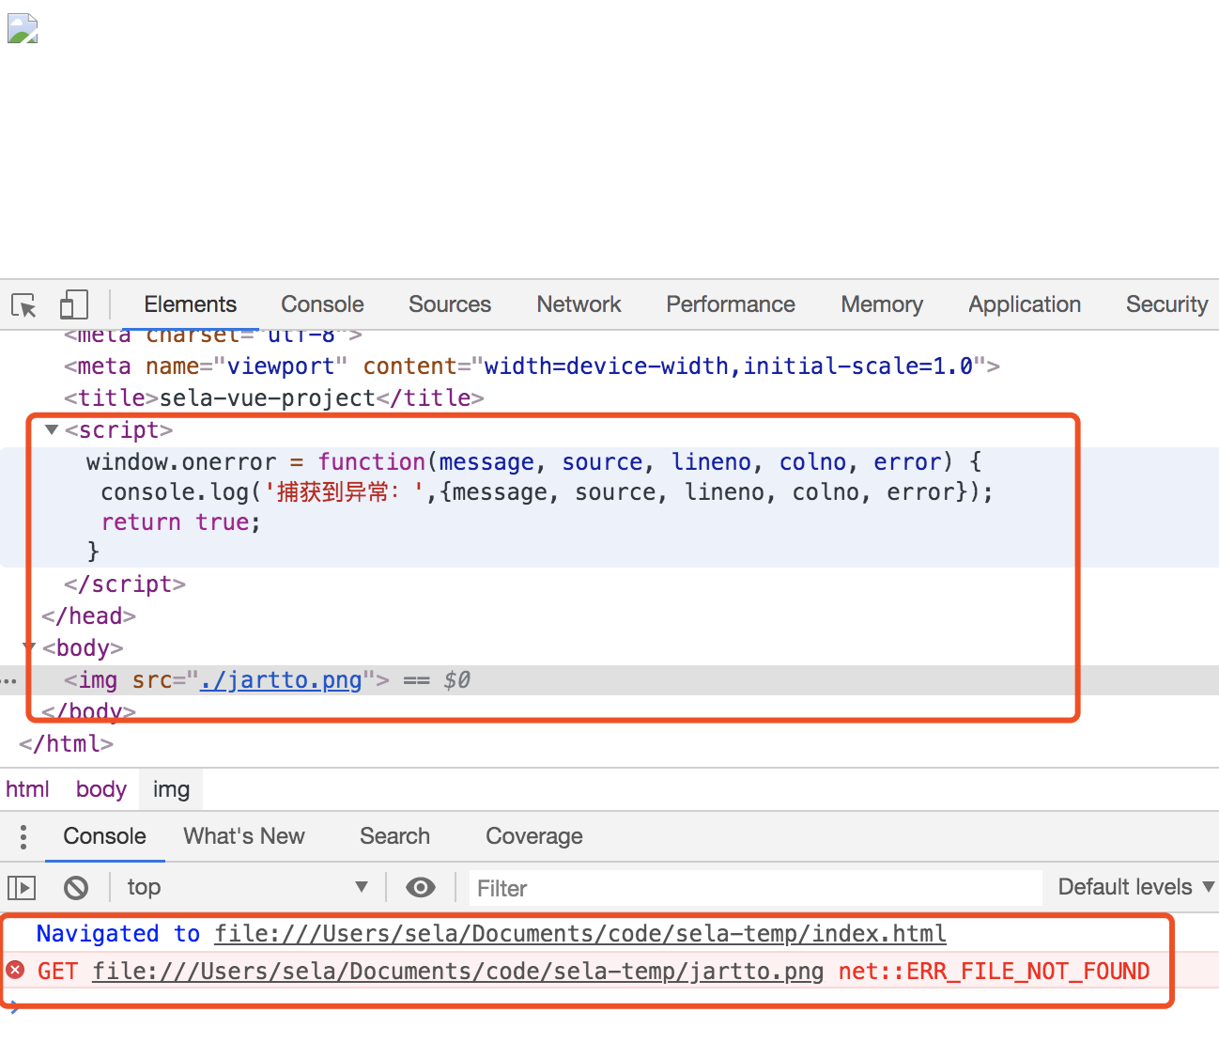Click the broken image icon on page
1219x1043 pixels.
23,29
